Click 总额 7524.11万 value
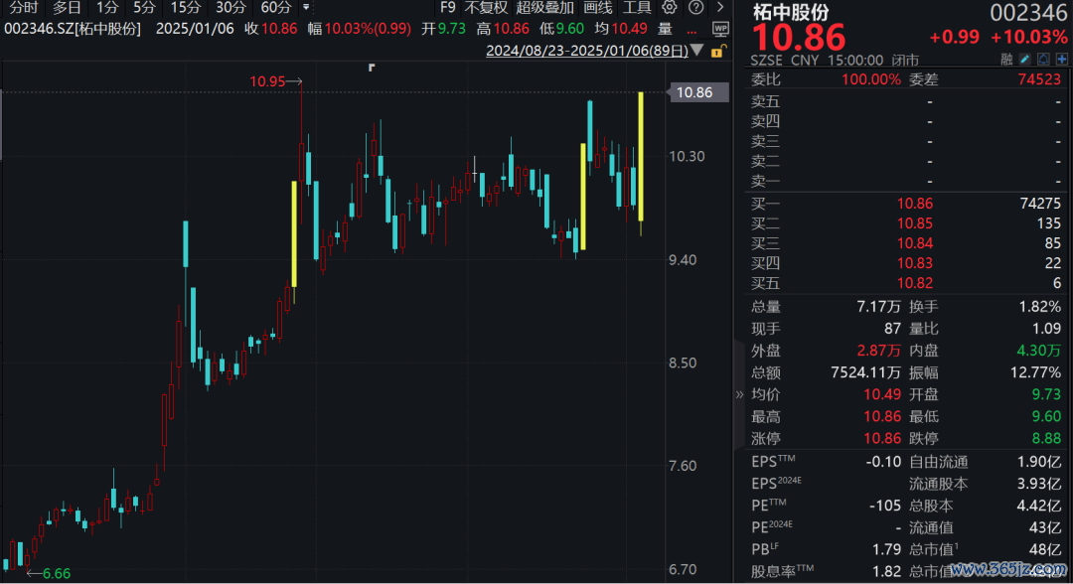 click(x=865, y=372)
